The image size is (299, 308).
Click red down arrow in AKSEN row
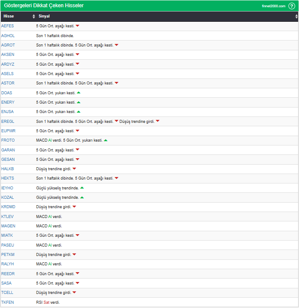(x=78, y=54)
